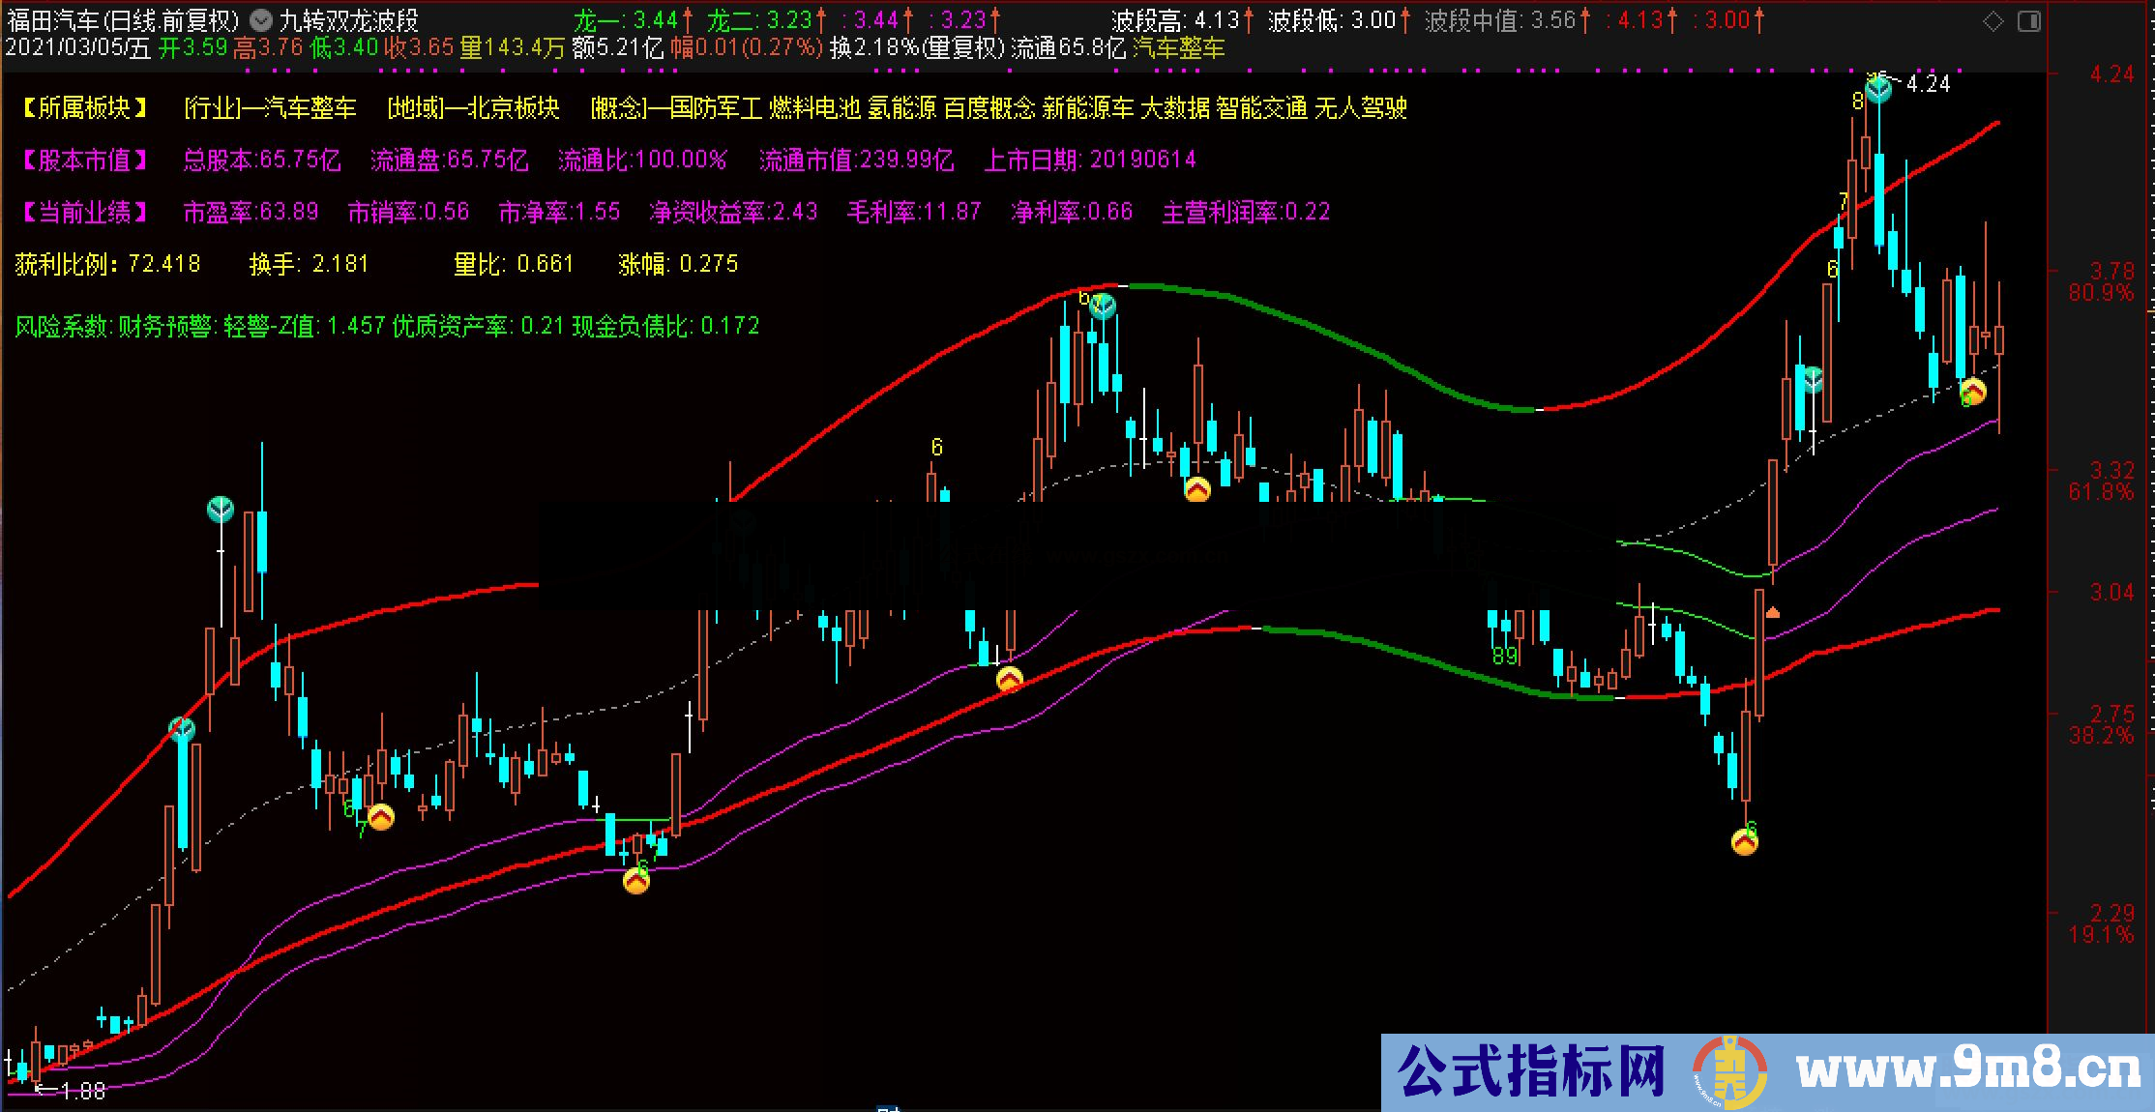2155x1112 pixels.
Task: Click the split-window layout icon at top right
Action: click(2028, 19)
